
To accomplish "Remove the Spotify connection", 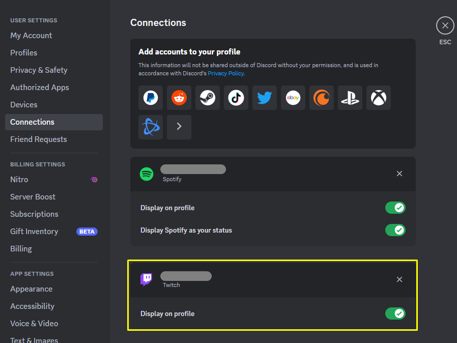I will 399,174.
